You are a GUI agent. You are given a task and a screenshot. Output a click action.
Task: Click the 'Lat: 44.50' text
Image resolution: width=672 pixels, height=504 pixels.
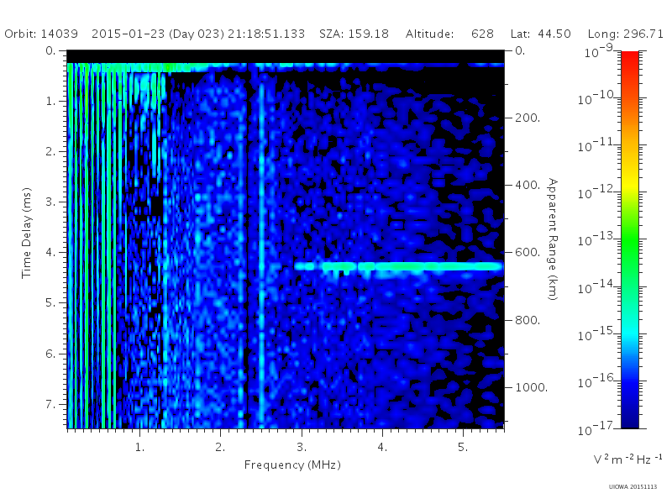540,34
